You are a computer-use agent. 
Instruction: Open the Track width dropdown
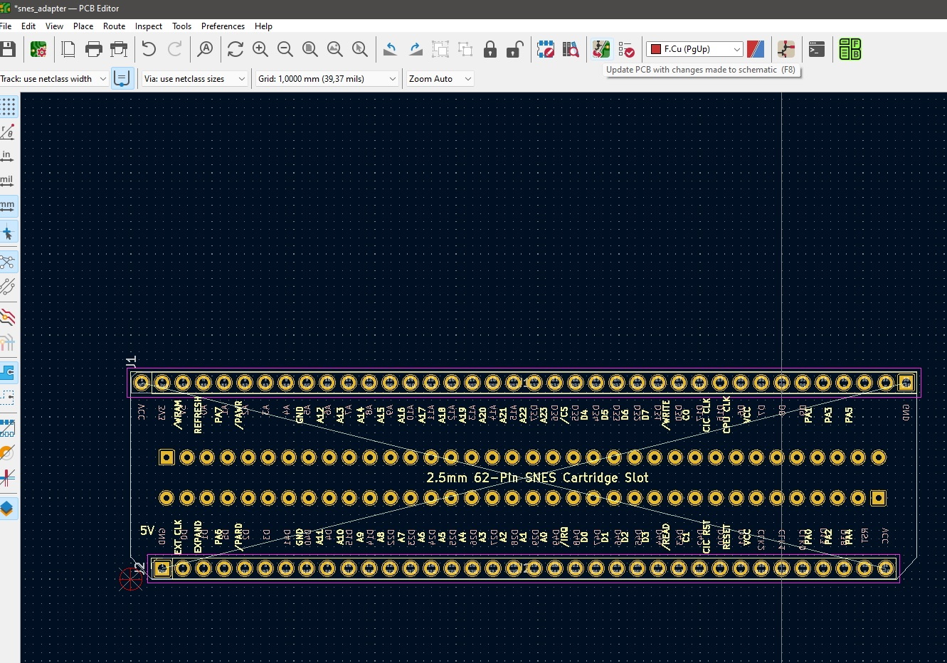[x=53, y=79]
